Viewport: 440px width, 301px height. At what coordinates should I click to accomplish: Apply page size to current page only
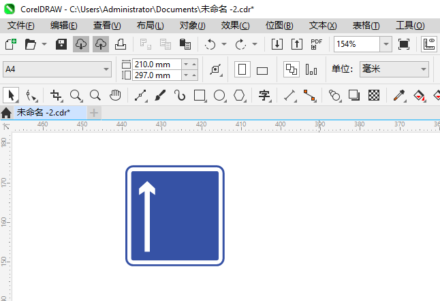[x=311, y=69]
